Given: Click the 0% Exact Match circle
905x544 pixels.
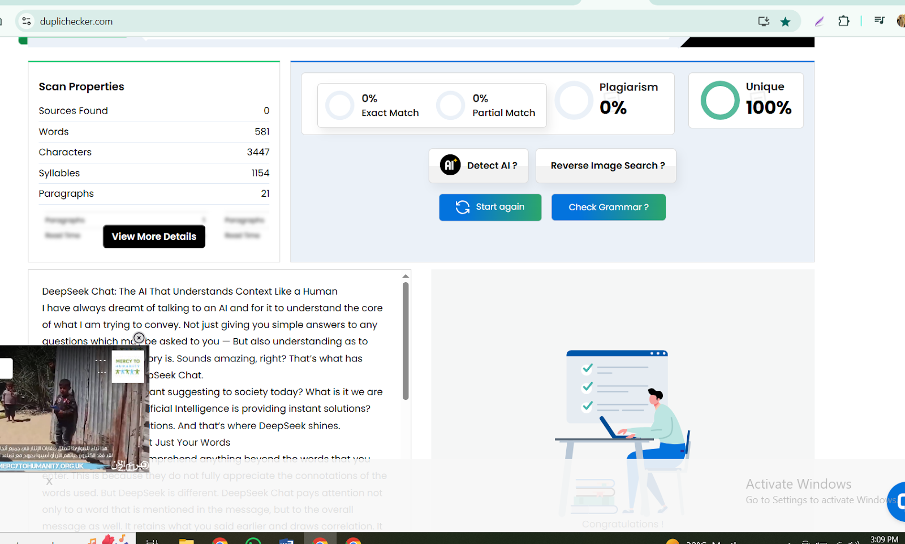Looking at the screenshot, I should click(x=340, y=105).
